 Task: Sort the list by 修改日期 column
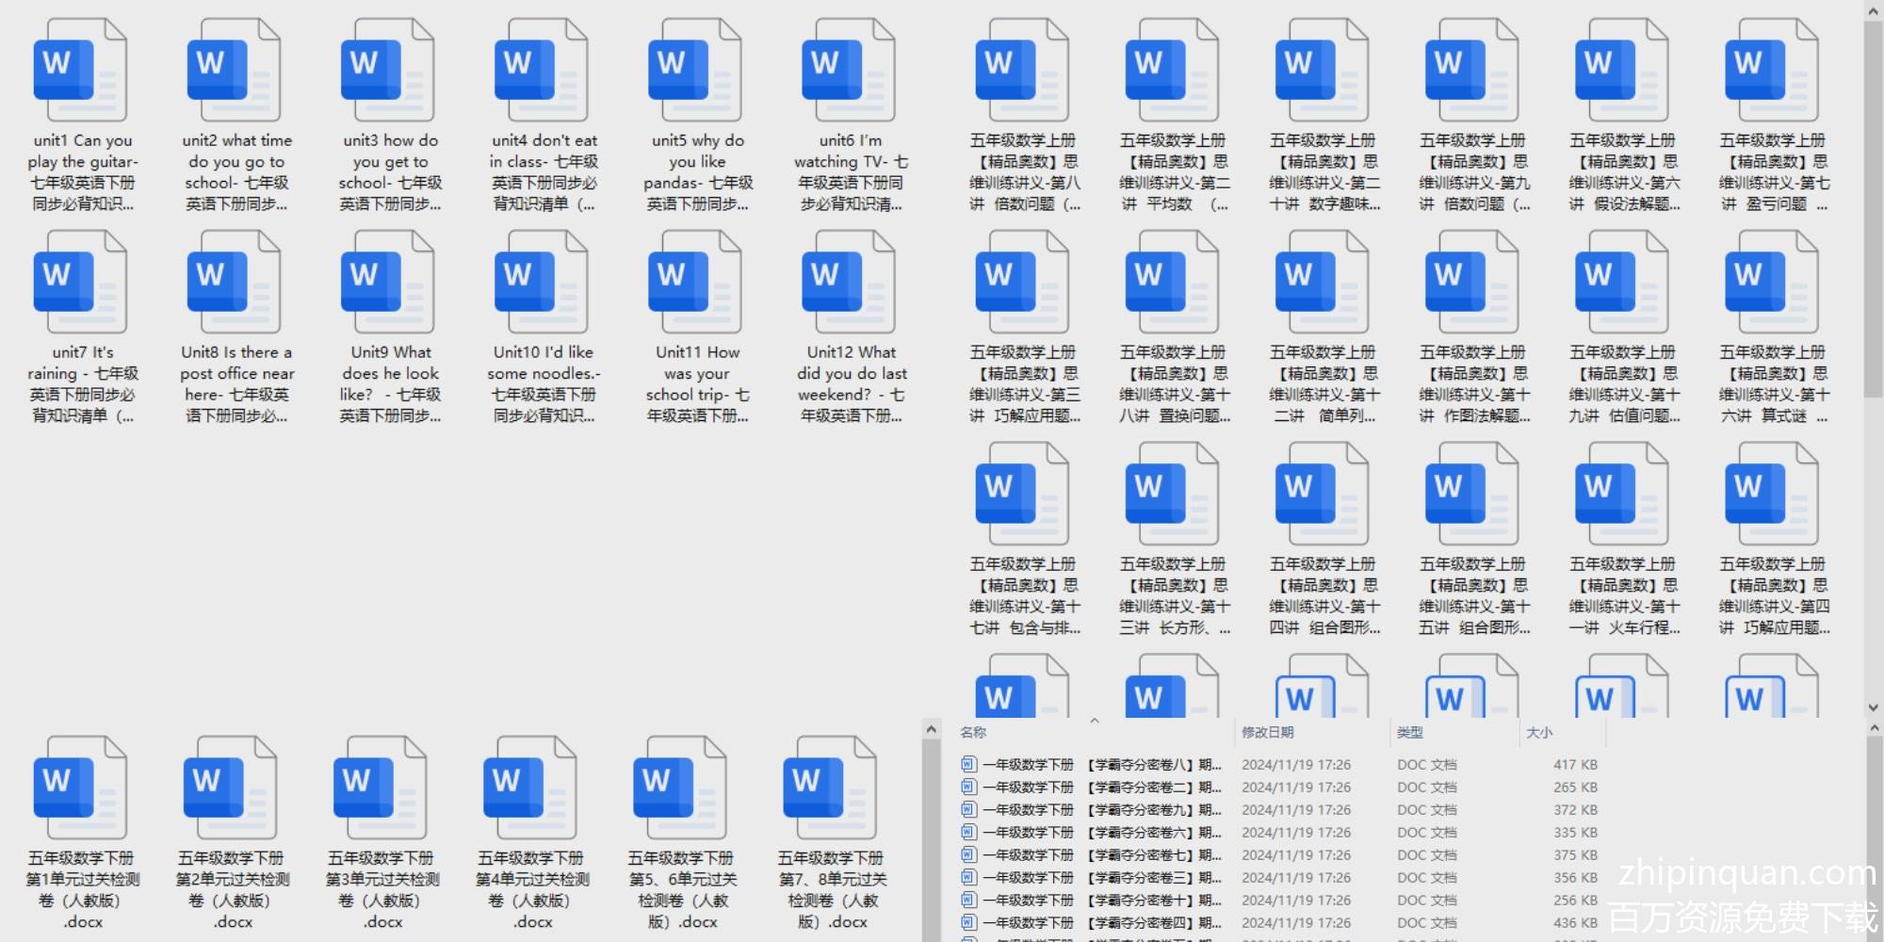[1267, 732]
